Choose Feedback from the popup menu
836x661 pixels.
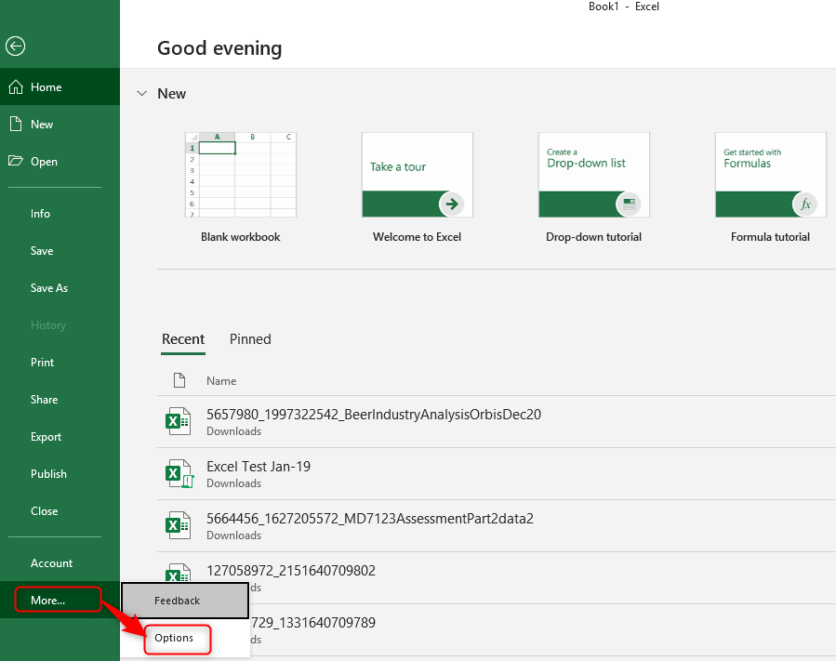coord(185,601)
